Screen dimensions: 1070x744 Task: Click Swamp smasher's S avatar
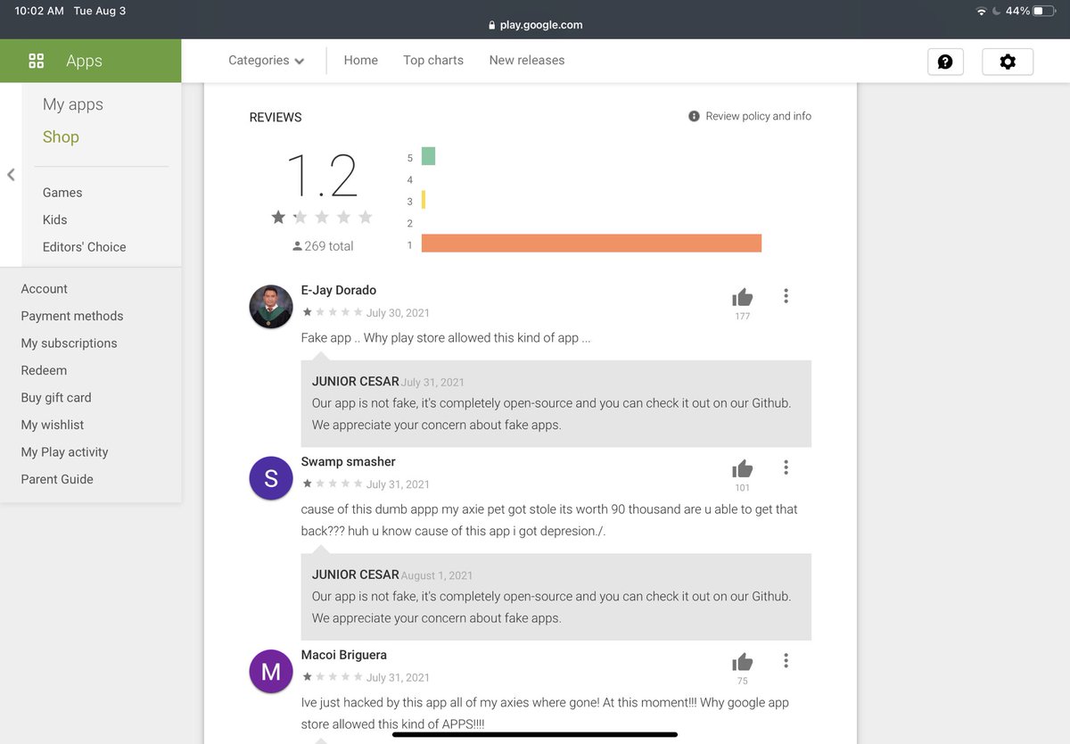(x=271, y=478)
